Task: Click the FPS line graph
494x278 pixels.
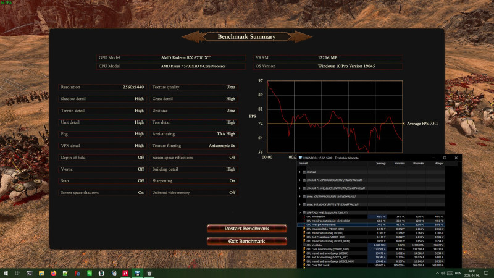Action: click(x=335, y=116)
